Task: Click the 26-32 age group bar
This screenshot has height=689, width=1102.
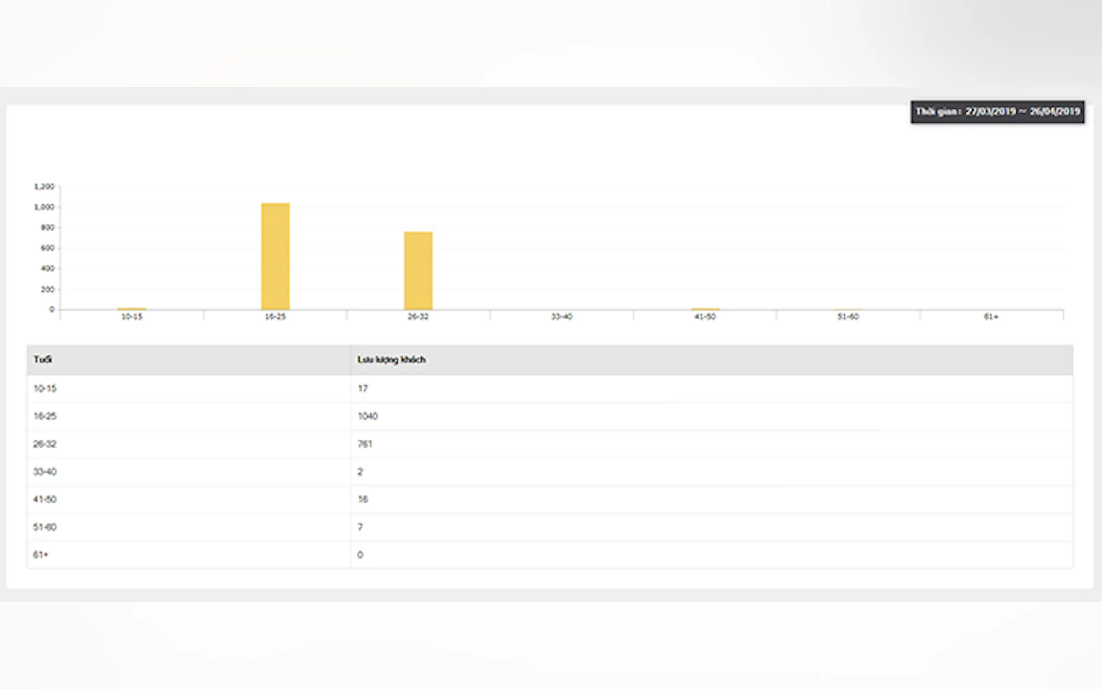Action: pyautogui.click(x=418, y=271)
